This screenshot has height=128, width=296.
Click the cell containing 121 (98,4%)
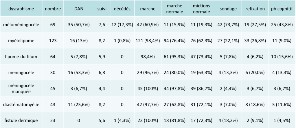148,41
